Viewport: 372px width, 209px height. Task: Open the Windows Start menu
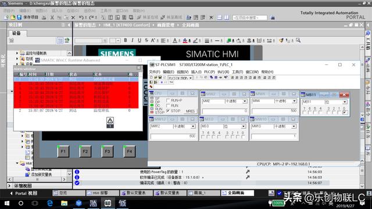(6, 203)
